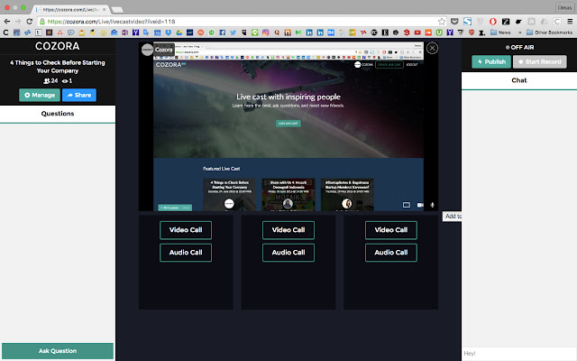Click the Medium bookmark icon
The width and height of the screenshot is (577, 361).
click(x=298, y=32)
